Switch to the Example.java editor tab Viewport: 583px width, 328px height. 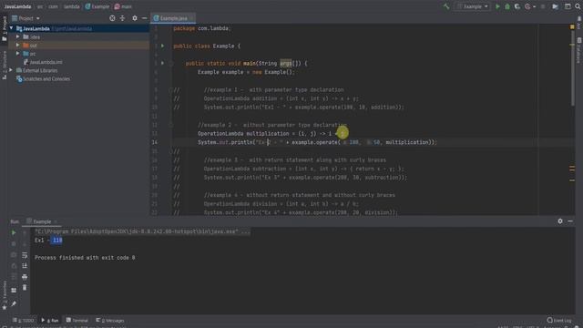pos(173,18)
